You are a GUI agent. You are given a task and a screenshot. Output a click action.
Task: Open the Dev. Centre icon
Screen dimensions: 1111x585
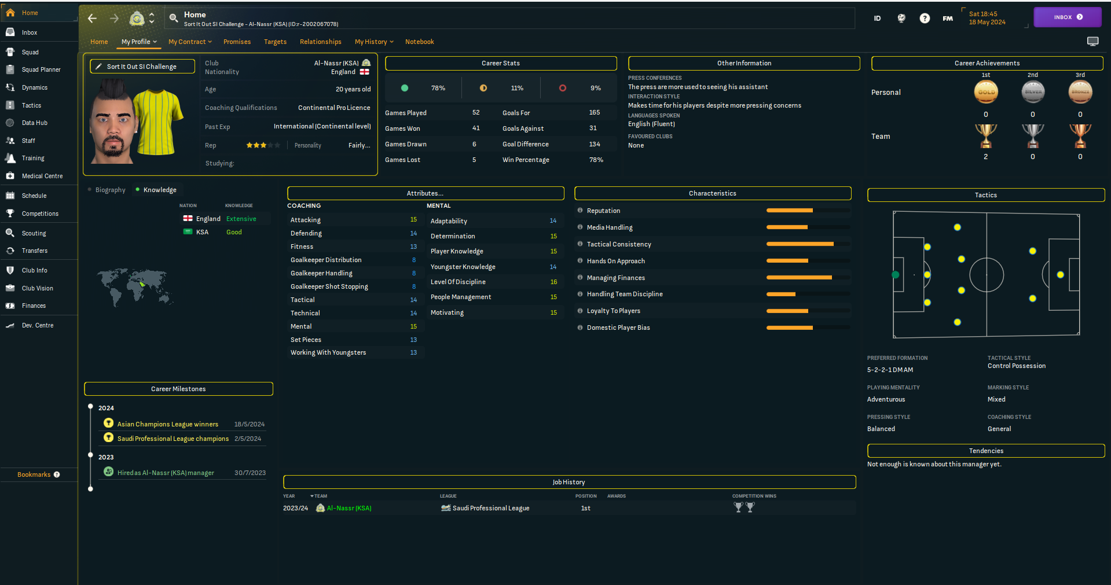click(10, 325)
